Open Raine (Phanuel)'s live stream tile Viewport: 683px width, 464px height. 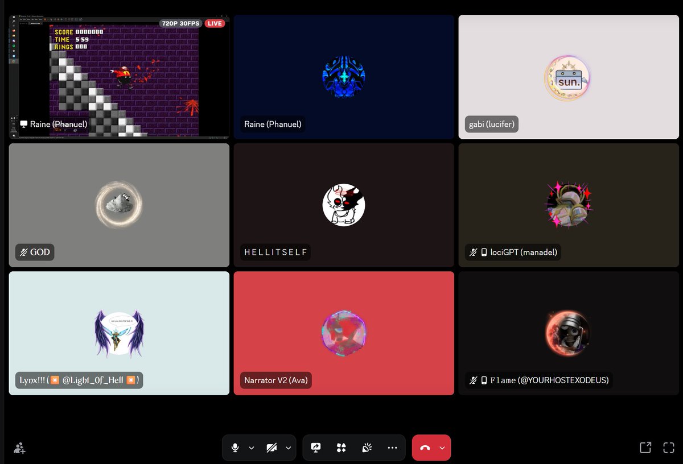pos(119,77)
